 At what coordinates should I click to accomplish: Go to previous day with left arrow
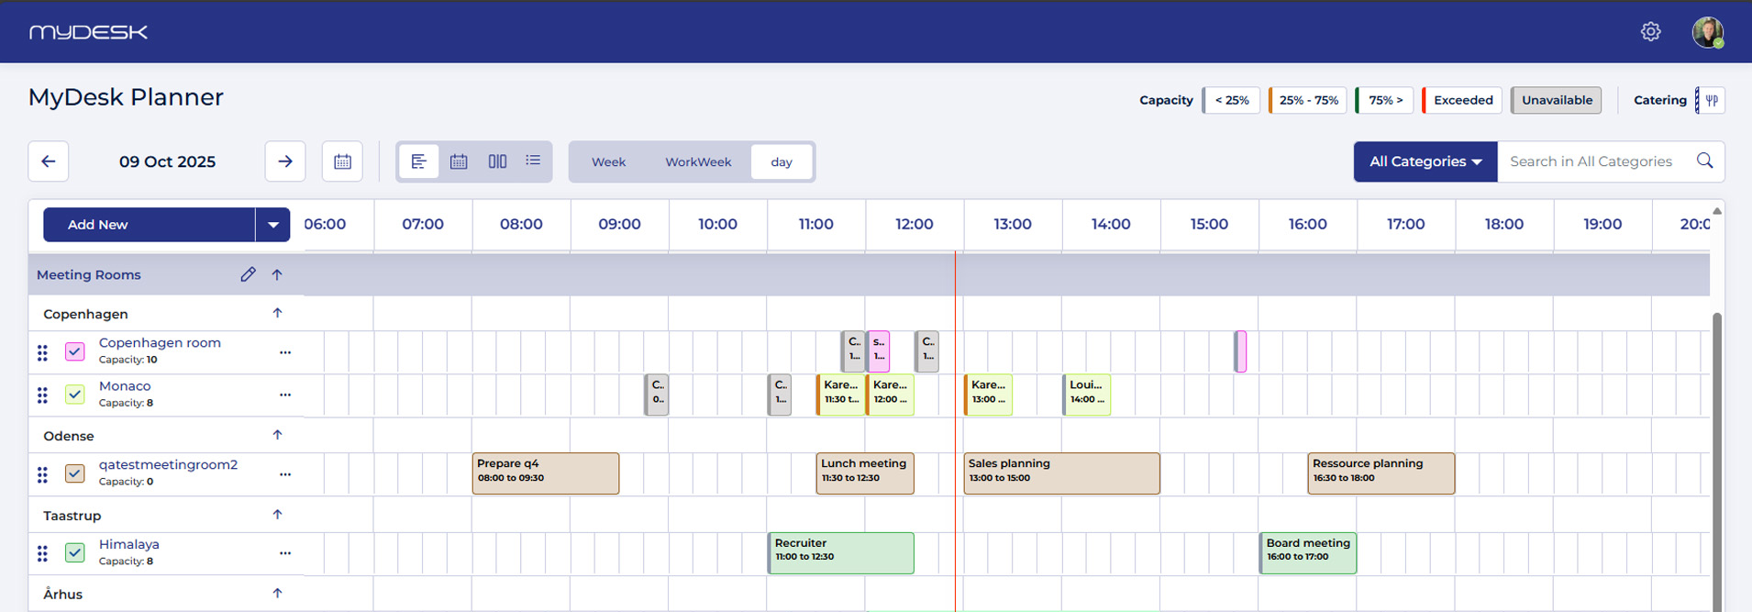[49, 161]
